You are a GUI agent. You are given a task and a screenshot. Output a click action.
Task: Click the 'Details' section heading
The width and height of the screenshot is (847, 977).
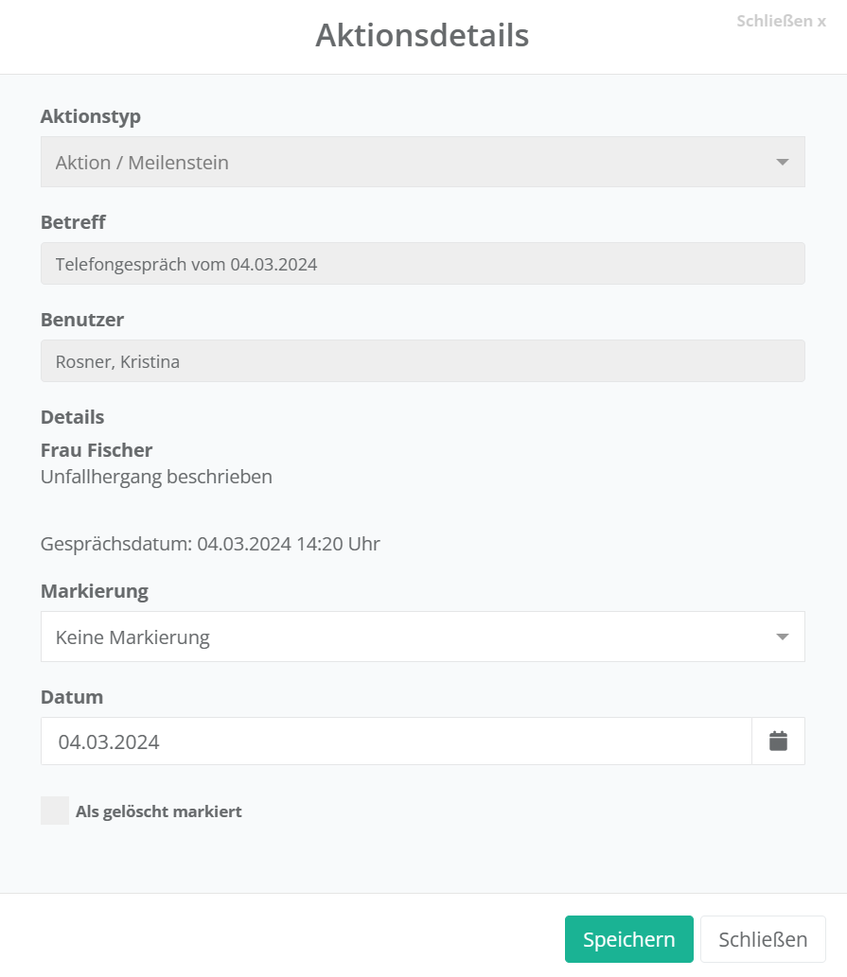[x=73, y=417]
